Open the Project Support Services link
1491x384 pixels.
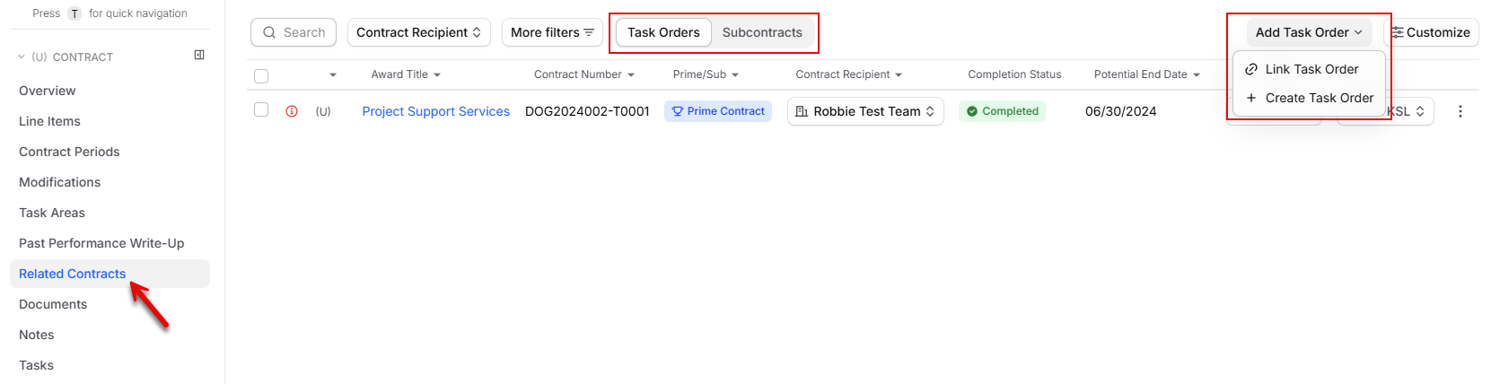click(x=435, y=111)
